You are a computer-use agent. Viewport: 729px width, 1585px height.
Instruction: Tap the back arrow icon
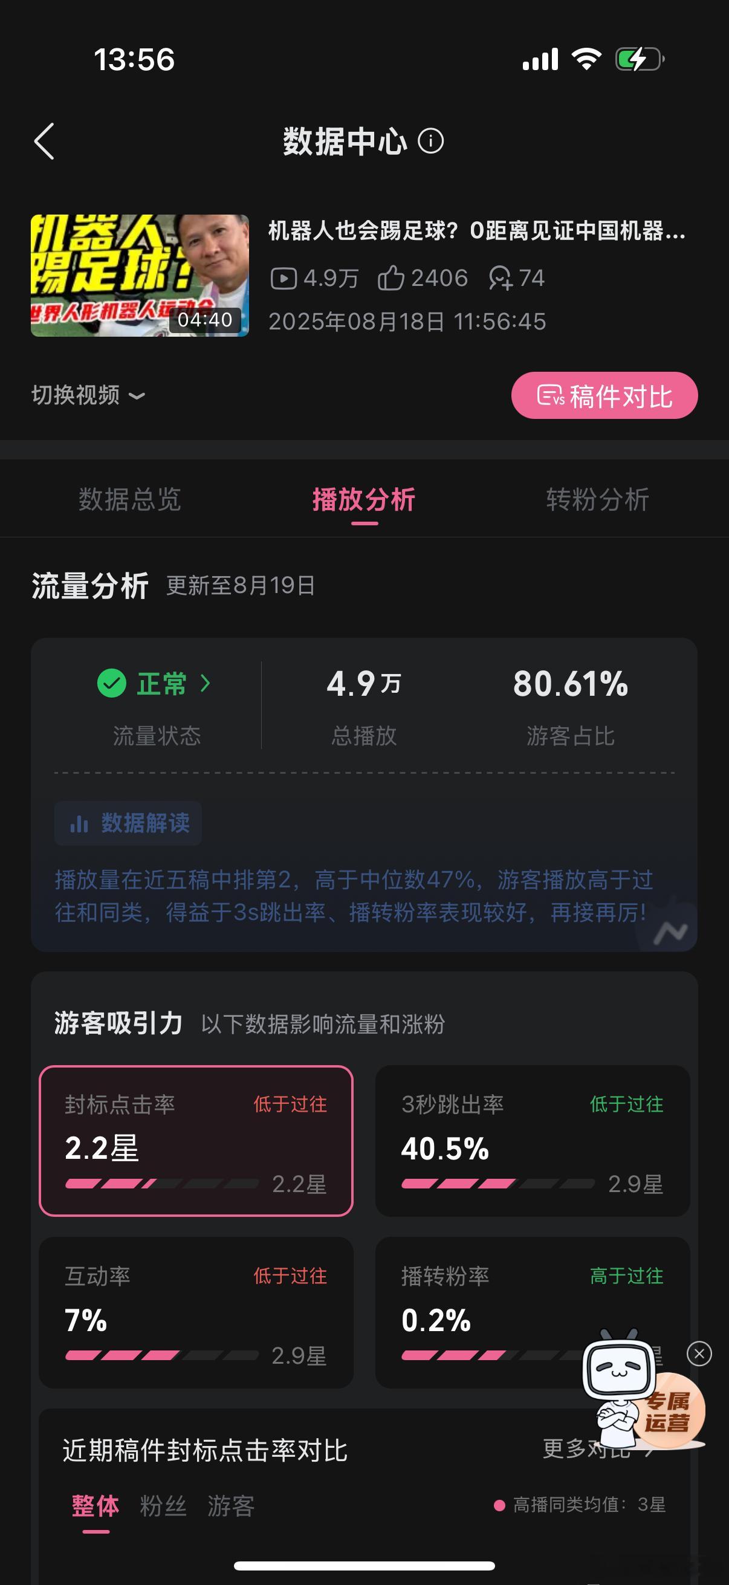tap(44, 141)
